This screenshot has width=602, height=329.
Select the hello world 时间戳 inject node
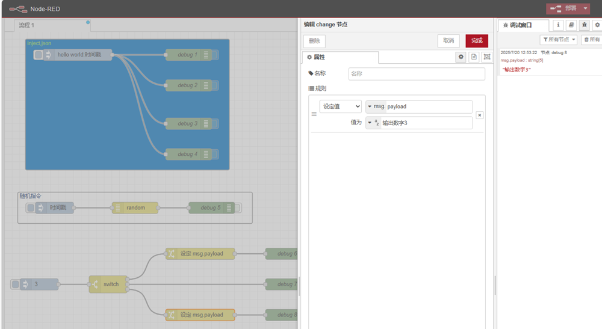pos(79,55)
